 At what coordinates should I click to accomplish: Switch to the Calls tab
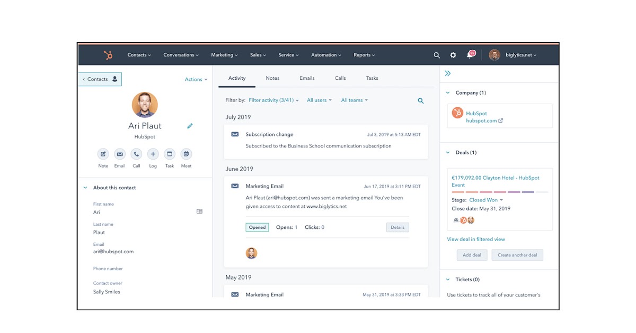[x=340, y=78]
